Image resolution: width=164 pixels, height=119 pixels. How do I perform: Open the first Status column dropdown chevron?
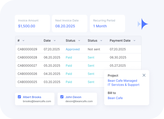click(x=79, y=41)
